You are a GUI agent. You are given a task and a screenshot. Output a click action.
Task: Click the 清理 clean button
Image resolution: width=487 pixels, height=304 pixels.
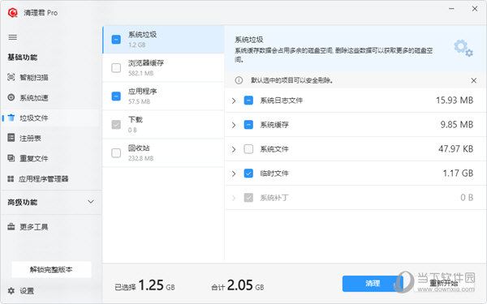point(373,284)
